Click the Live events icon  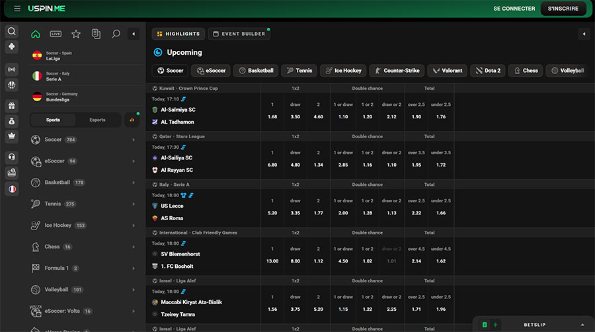pyautogui.click(x=56, y=34)
